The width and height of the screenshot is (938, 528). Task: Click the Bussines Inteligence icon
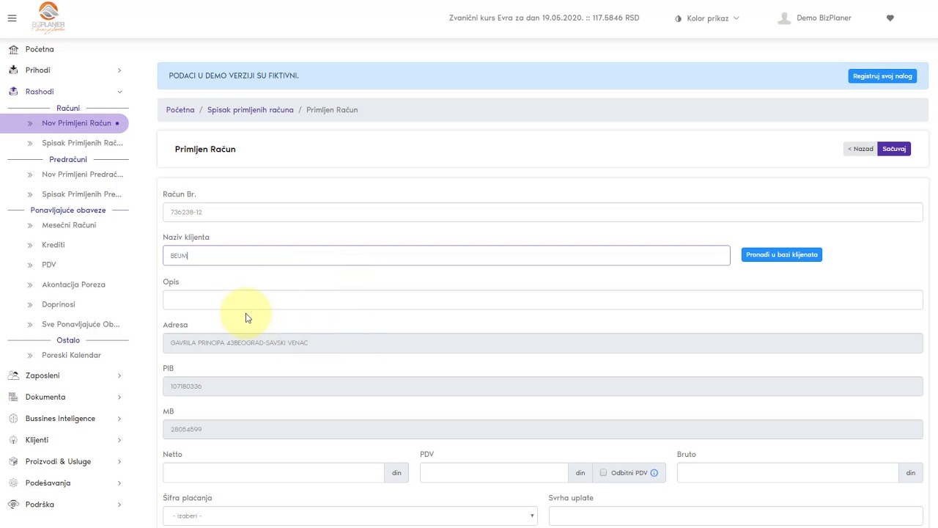(x=13, y=419)
